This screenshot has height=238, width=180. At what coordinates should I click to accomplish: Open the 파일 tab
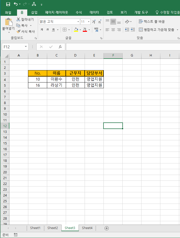[8, 12]
